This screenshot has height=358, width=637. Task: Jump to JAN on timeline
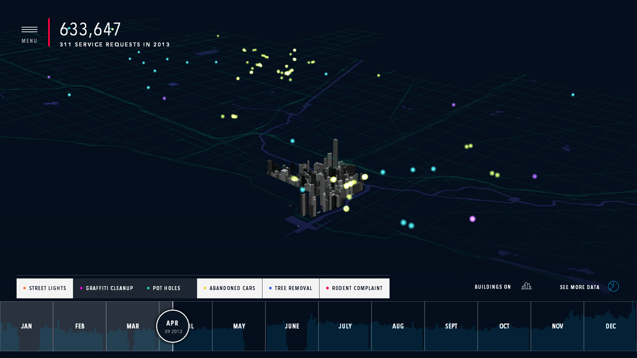(27, 326)
